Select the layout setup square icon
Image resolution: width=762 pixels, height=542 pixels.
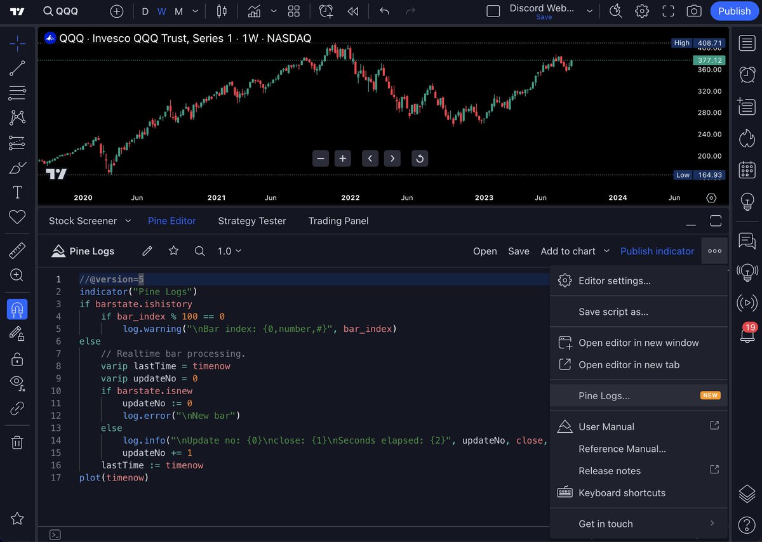[493, 11]
